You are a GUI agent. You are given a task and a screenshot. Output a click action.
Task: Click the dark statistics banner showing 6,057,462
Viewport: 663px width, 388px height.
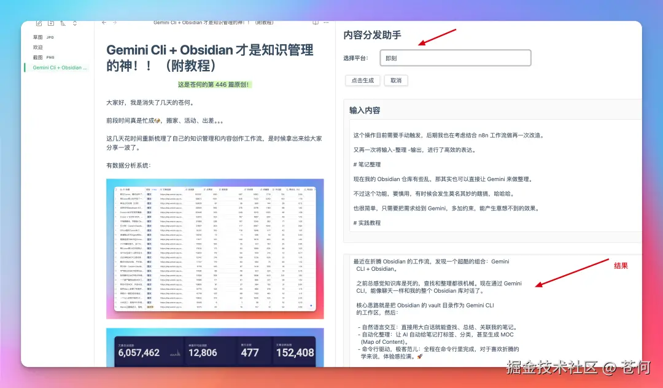tap(215, 353)
